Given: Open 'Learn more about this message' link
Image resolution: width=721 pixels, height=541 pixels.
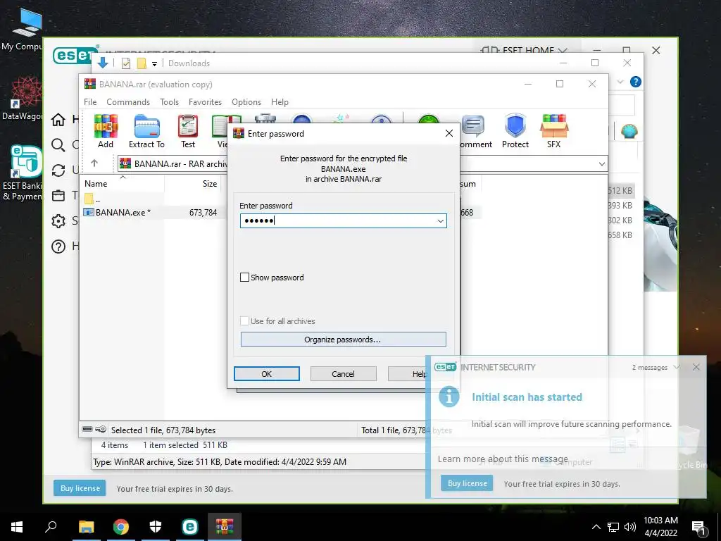Looking at the screenshot, I should click(503, 459).
